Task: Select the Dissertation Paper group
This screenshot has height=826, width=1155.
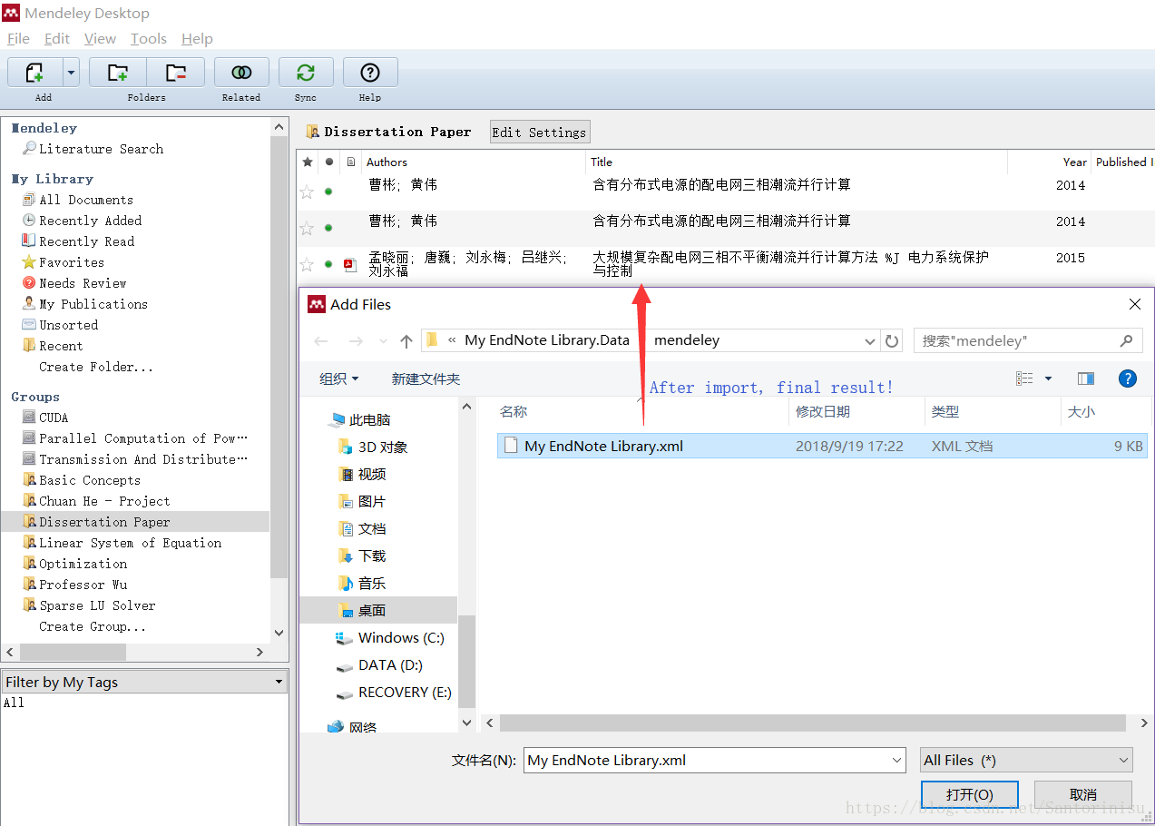Action: click(x=134, y=522)
